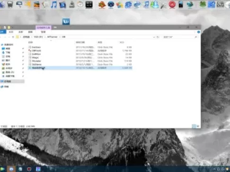
Task: Expand the address bar history dropdown
Action: 154,37
